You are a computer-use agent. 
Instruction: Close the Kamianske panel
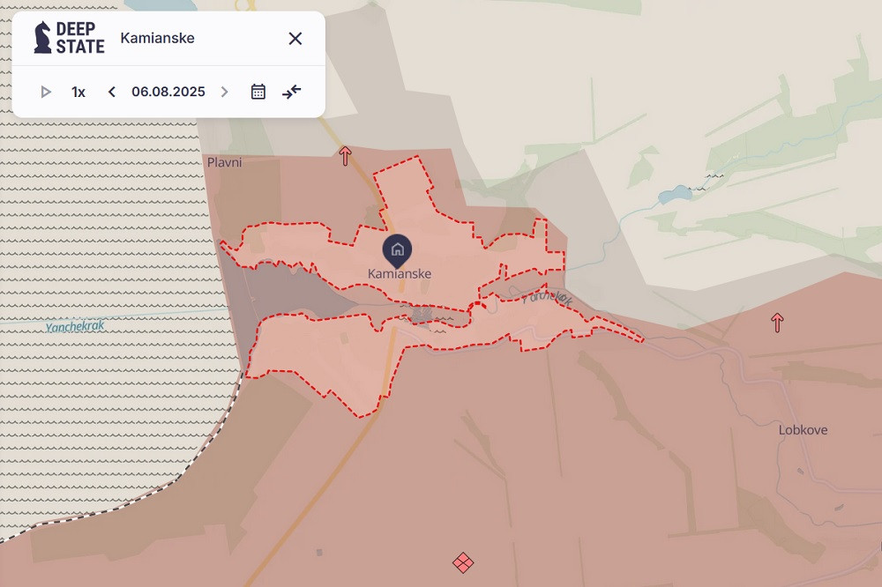tap(295, 38)
